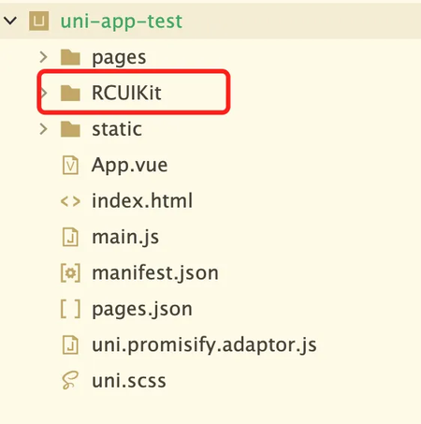Click the RCUIKit folder icon
Screen dimensions: 421x424
(x=70, y=93)
